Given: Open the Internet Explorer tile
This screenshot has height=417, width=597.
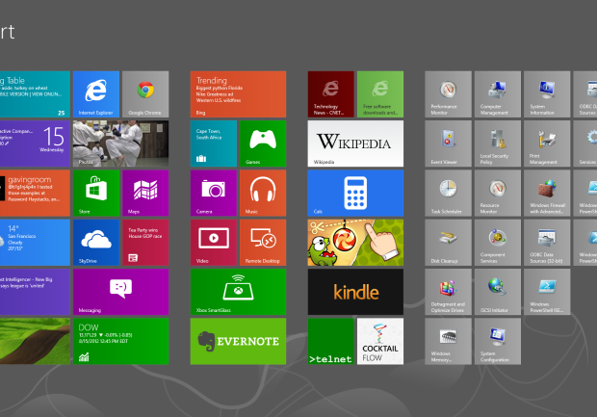Looking at the screenshot, I should pos(96,93).
